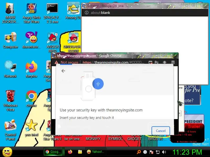Maximize the Untitled - Google Chrome window
210x157 pixels.
(193, 5)
